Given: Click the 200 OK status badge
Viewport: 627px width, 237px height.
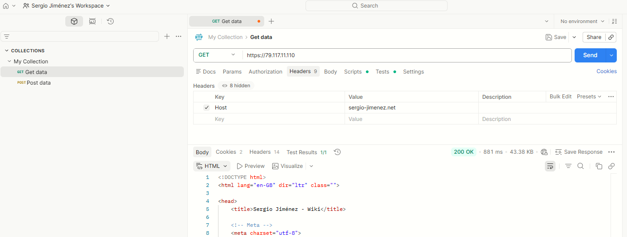Looking at the screenshot, I should tap(464, 152).
